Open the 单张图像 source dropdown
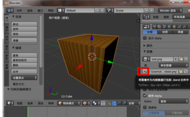Image resolution: width=190 pixels, height=117 pixels. pos(173,66)
